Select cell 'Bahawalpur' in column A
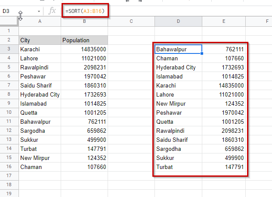 40,122
